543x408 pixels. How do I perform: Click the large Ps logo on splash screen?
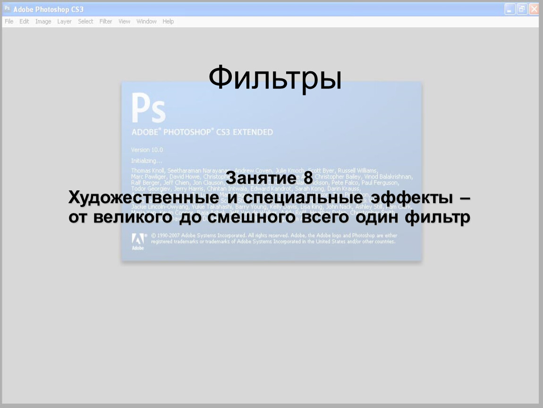pos(149,108)
